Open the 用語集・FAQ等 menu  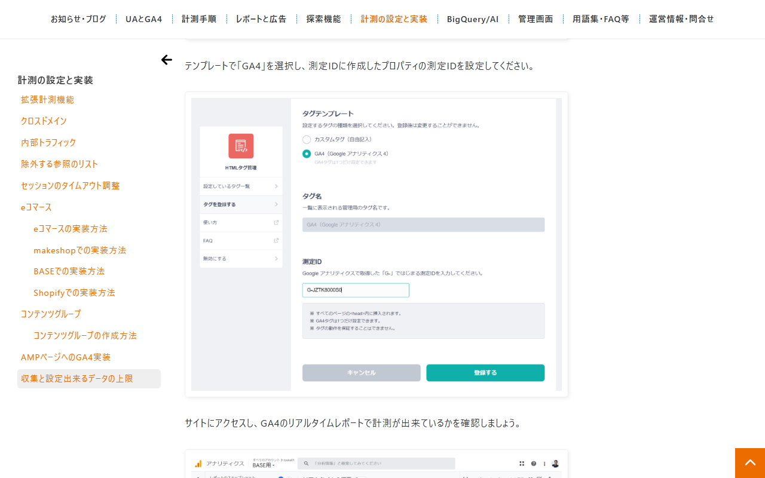click(x=601, y=19)
